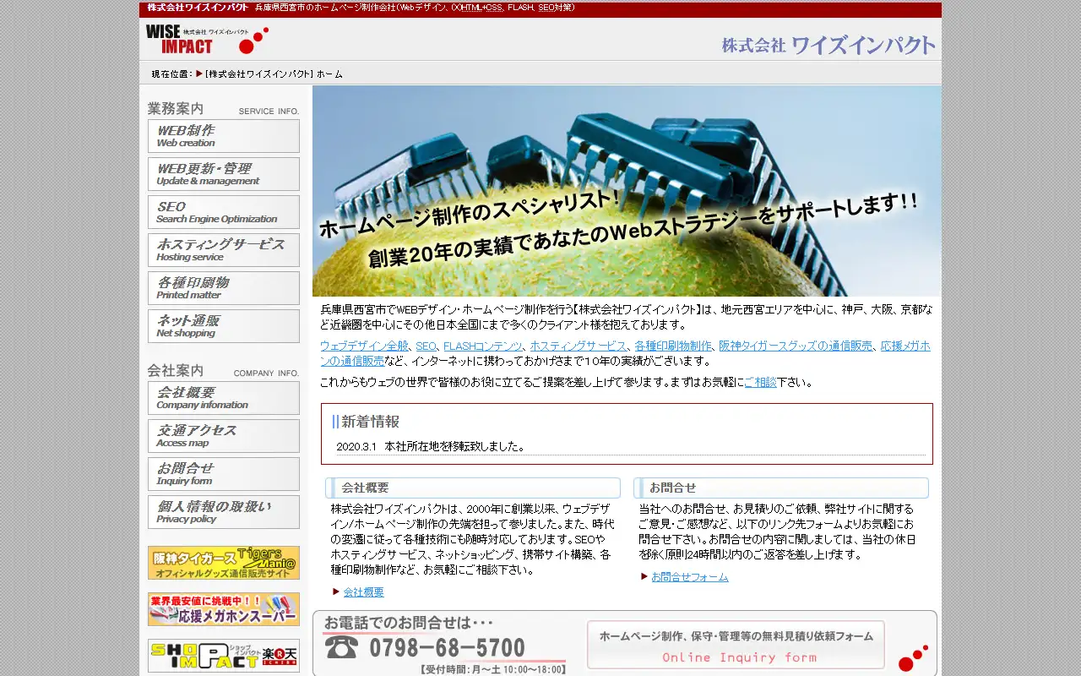View 交通アクセス Access map

click(x=224, y=436)
